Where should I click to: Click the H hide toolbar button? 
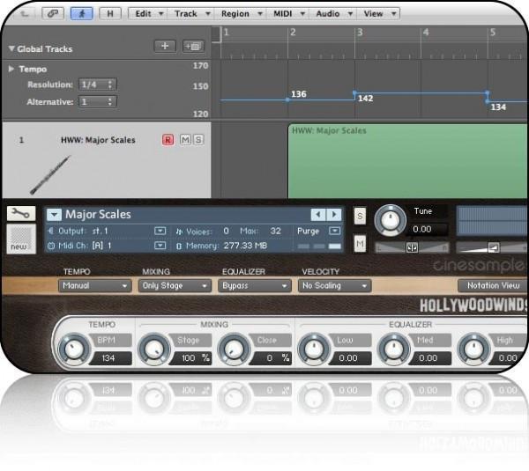coord(110,13)
